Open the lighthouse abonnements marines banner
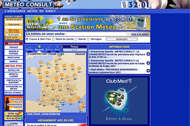 point(14,103)
